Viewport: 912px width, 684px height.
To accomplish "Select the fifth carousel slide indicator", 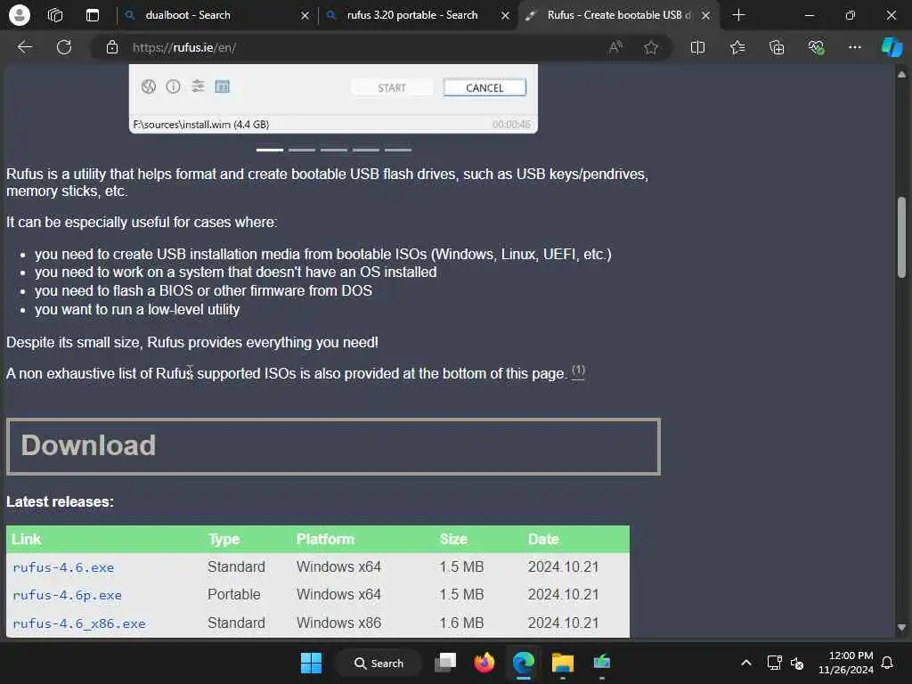I will click(x=398, y=150).
